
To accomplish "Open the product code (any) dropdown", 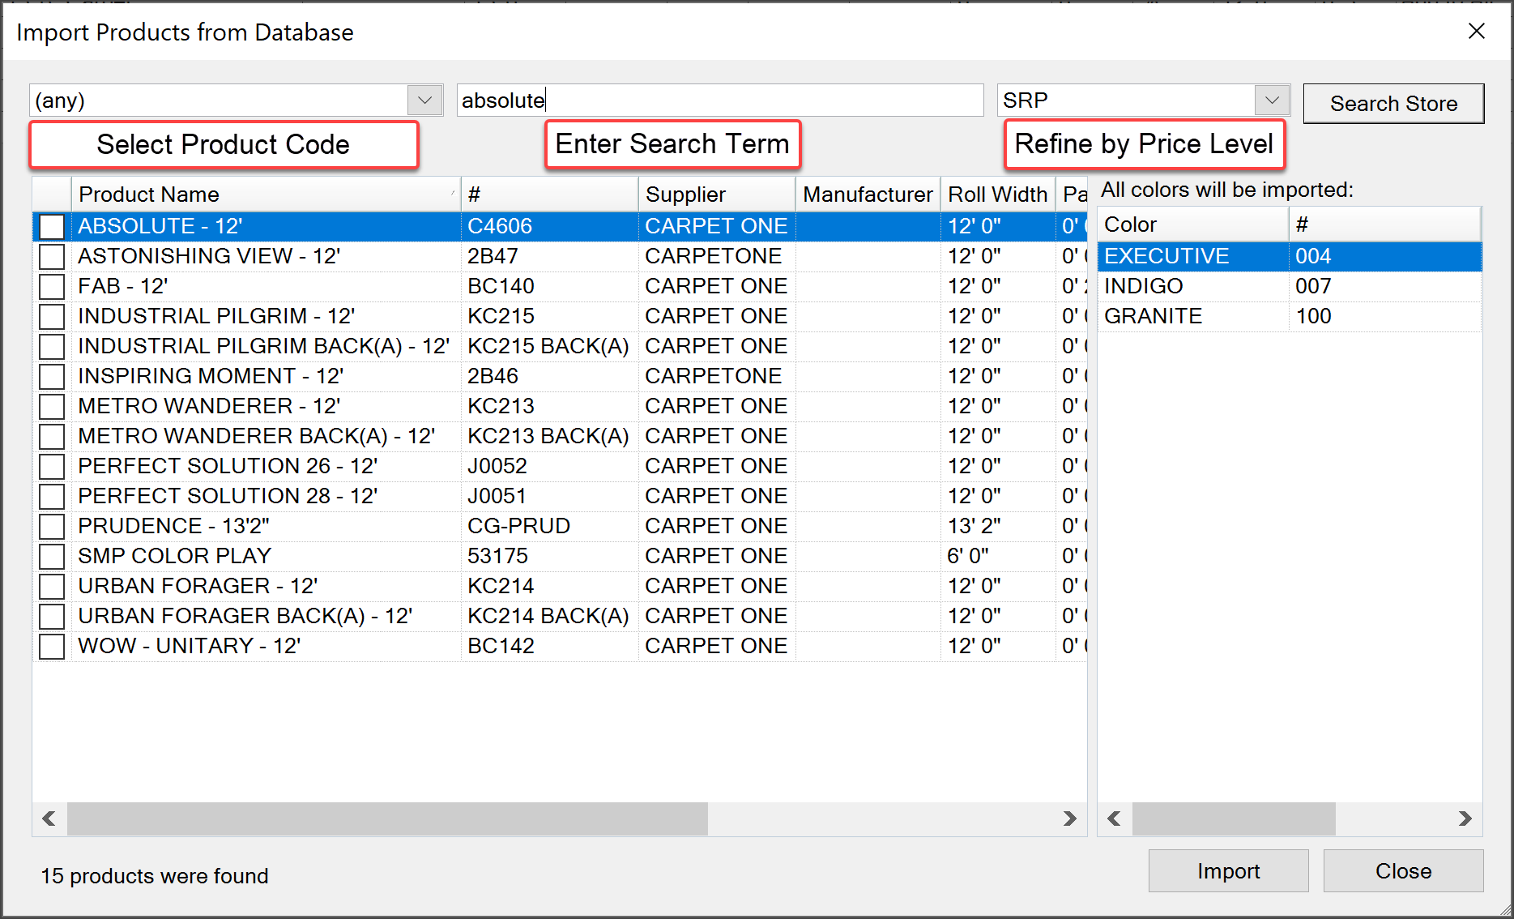I will click(424, 100).
